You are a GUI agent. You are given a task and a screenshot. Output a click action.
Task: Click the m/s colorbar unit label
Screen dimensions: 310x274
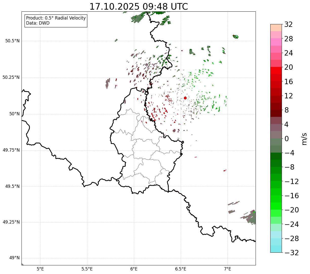click(304, 139)
